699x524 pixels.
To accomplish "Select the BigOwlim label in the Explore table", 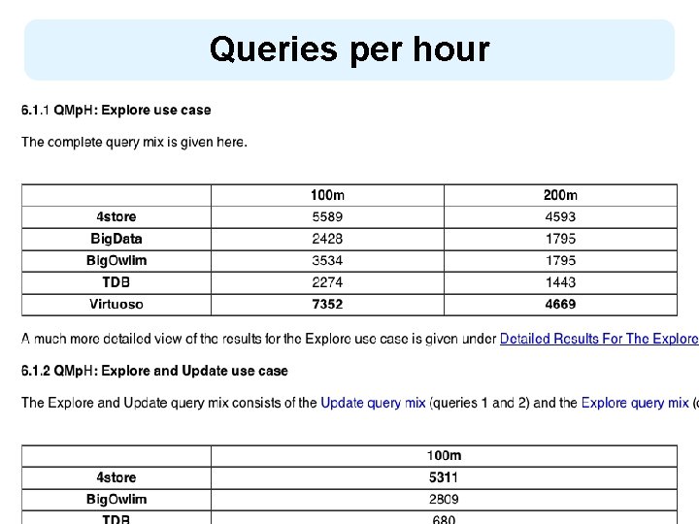I will [x=116, y=261].
